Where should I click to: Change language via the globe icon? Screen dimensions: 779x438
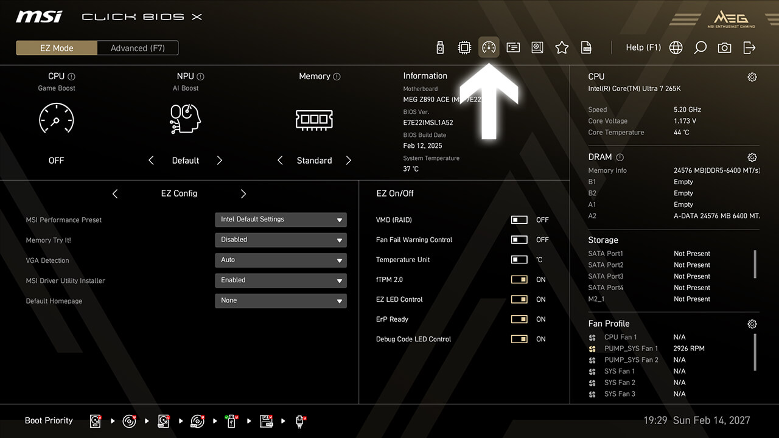676,47
